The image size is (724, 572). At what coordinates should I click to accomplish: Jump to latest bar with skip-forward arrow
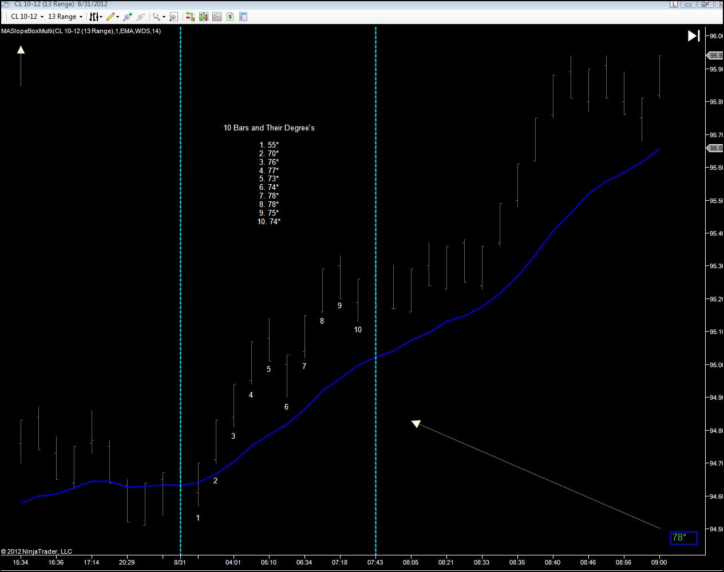pyautogui.click(x=694, y=36)
